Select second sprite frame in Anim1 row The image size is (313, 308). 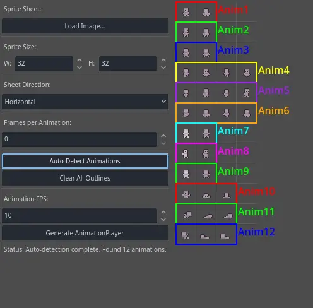click(x=206, y=12)
